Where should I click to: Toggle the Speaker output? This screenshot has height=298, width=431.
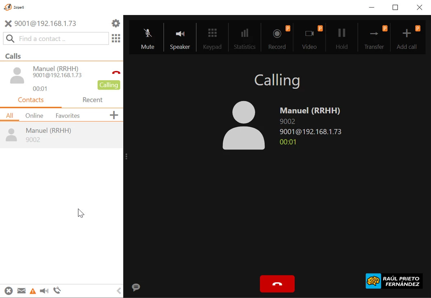pos(180,38)
